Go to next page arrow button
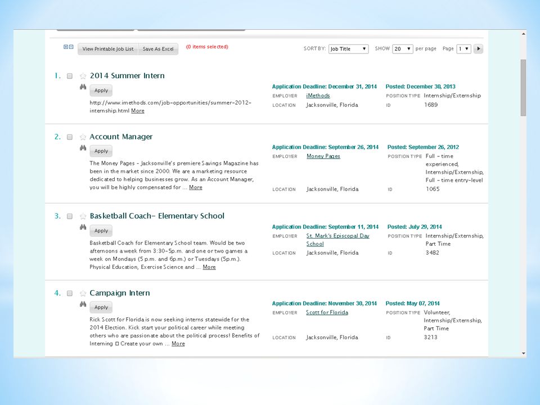Screen dimensions: 540x405 tap(478, 49)
